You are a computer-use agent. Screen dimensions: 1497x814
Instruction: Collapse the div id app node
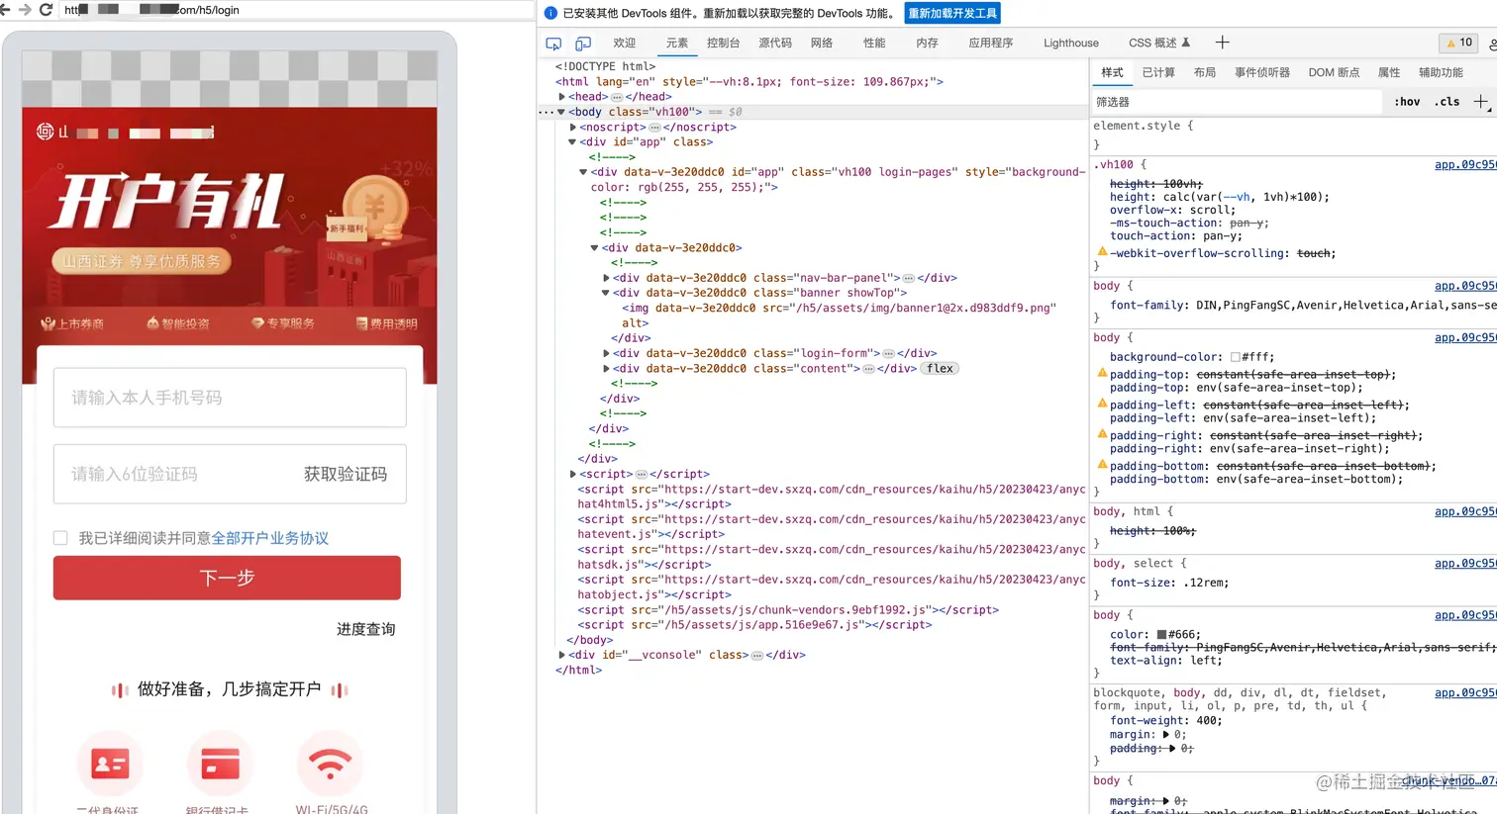(x=573, y=142)
